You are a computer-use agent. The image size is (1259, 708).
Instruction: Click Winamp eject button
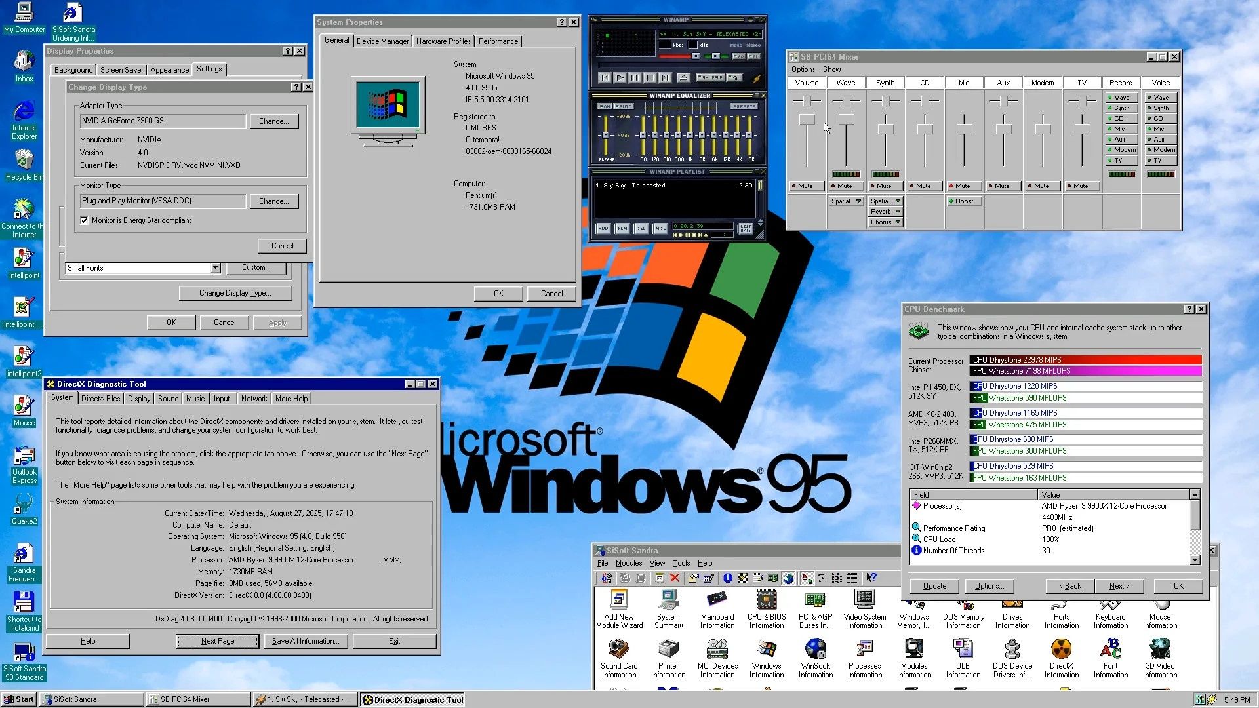click(x=683, y=77)
